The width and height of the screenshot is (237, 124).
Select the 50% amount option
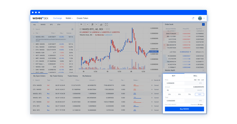click(x=179, y=94)
